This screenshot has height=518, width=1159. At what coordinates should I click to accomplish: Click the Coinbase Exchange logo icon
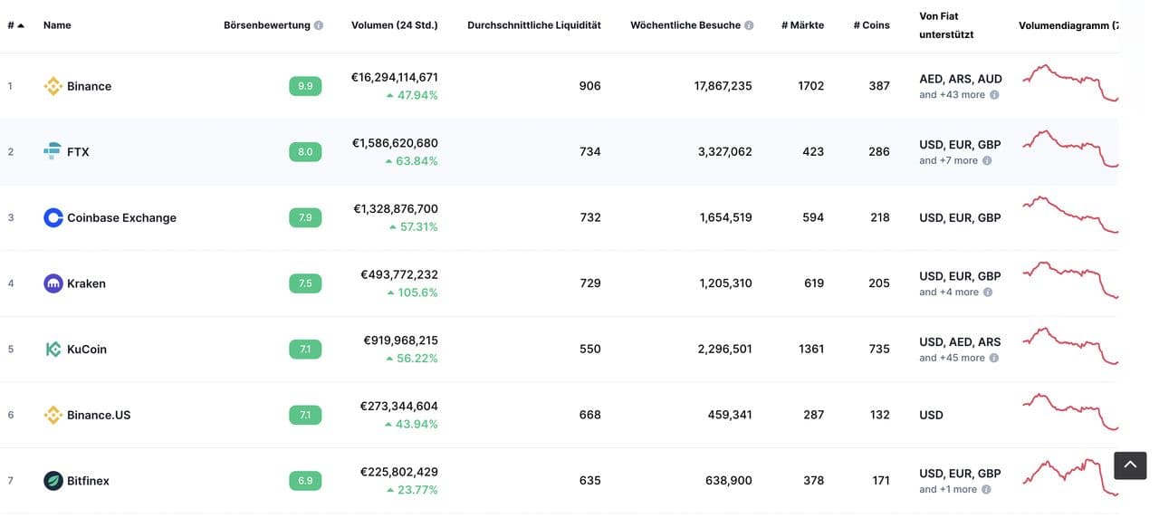coord(53,217)
